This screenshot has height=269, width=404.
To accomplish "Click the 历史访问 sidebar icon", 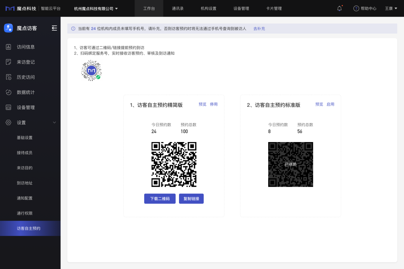I will (x=9, y=77).
